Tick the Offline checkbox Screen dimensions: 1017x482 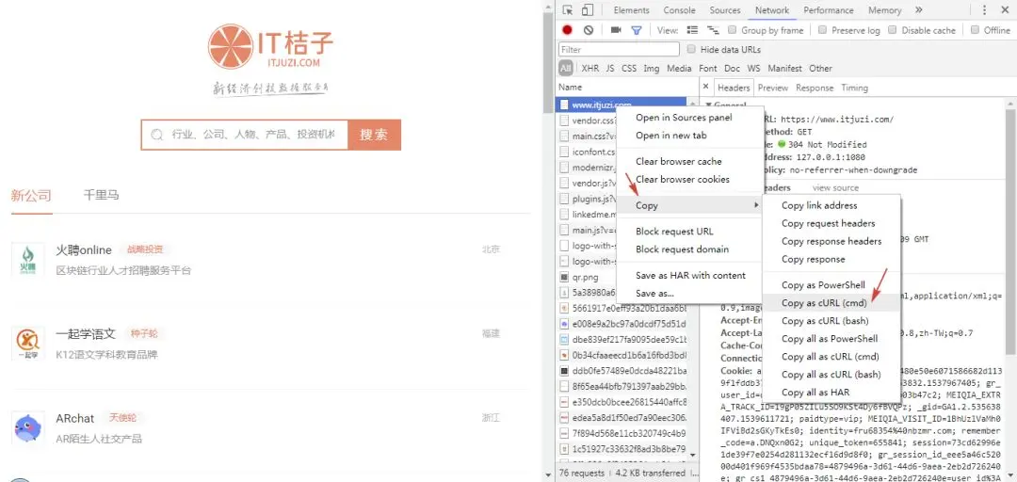click(x=975, y=30)
